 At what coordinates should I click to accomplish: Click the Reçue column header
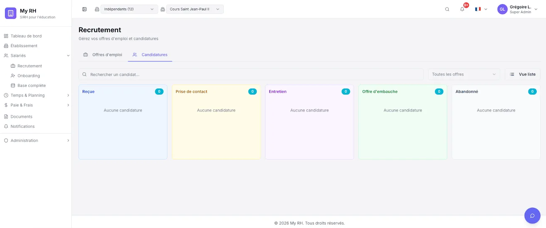[88, 91]
